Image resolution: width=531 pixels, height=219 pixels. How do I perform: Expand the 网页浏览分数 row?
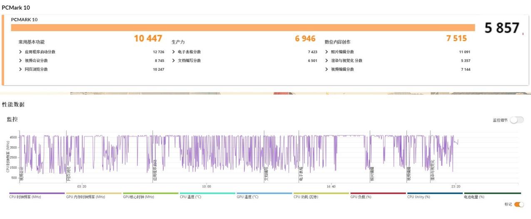[20, 69]
